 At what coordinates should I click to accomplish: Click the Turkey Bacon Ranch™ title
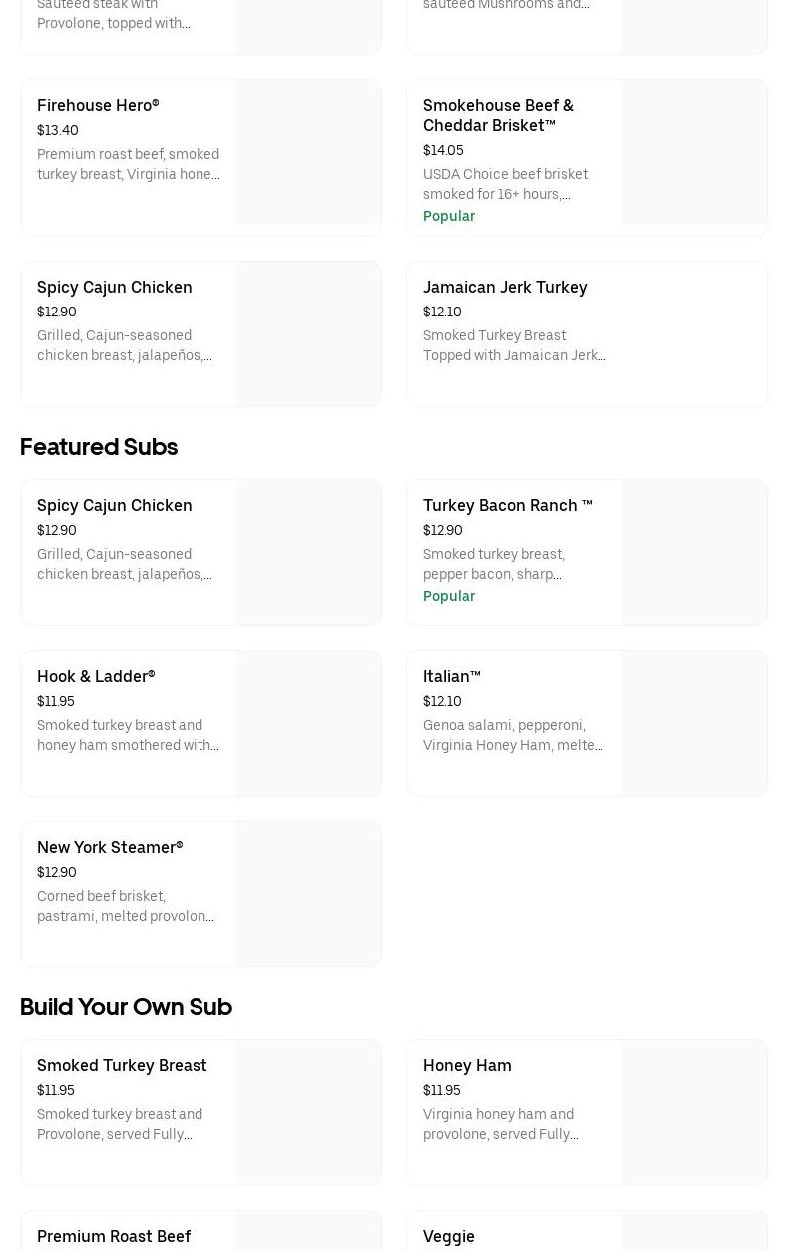click(507, 505)
